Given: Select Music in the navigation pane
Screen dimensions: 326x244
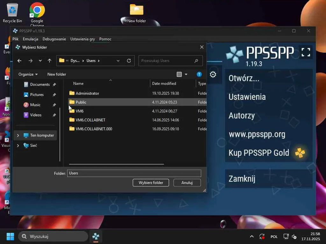Looking at the screenshot, I should tap(35, 105).
